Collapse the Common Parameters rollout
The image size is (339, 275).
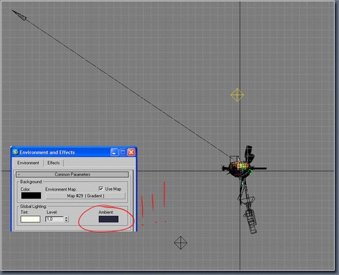pos(72,174)
